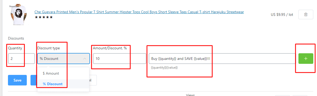This screenshot has width=317, height=96.
Task: Click the blue button next to Save
Action: pyautogui.click(x=34, y=80)
